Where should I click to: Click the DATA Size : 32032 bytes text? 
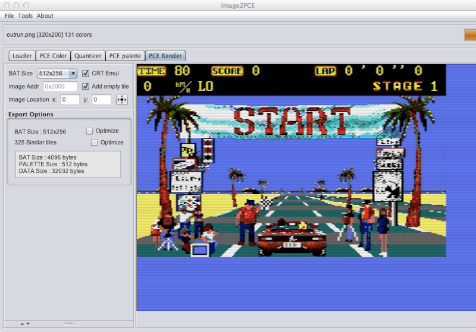(51, 171)
